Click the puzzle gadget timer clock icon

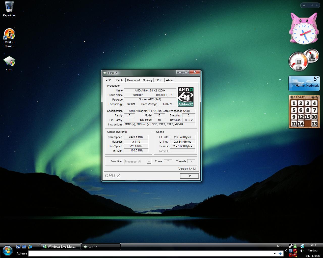point(292,97)
